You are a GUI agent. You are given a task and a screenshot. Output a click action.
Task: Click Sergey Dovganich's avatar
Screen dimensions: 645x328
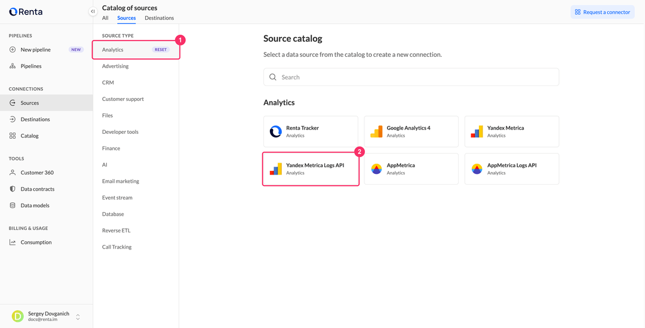point(18,316)
